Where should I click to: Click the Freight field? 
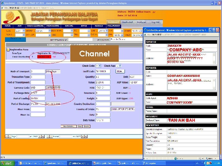pyautogui.click(x=103, y=99)
